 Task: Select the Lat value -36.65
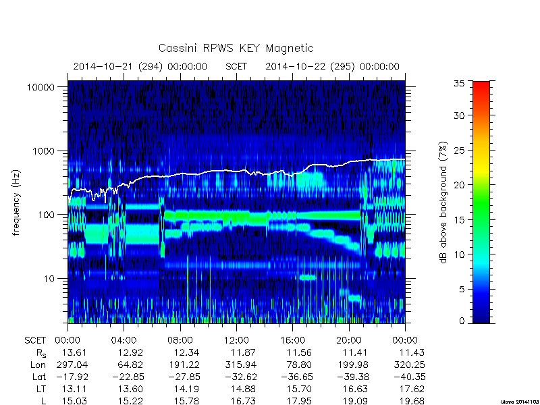[297, 377]
